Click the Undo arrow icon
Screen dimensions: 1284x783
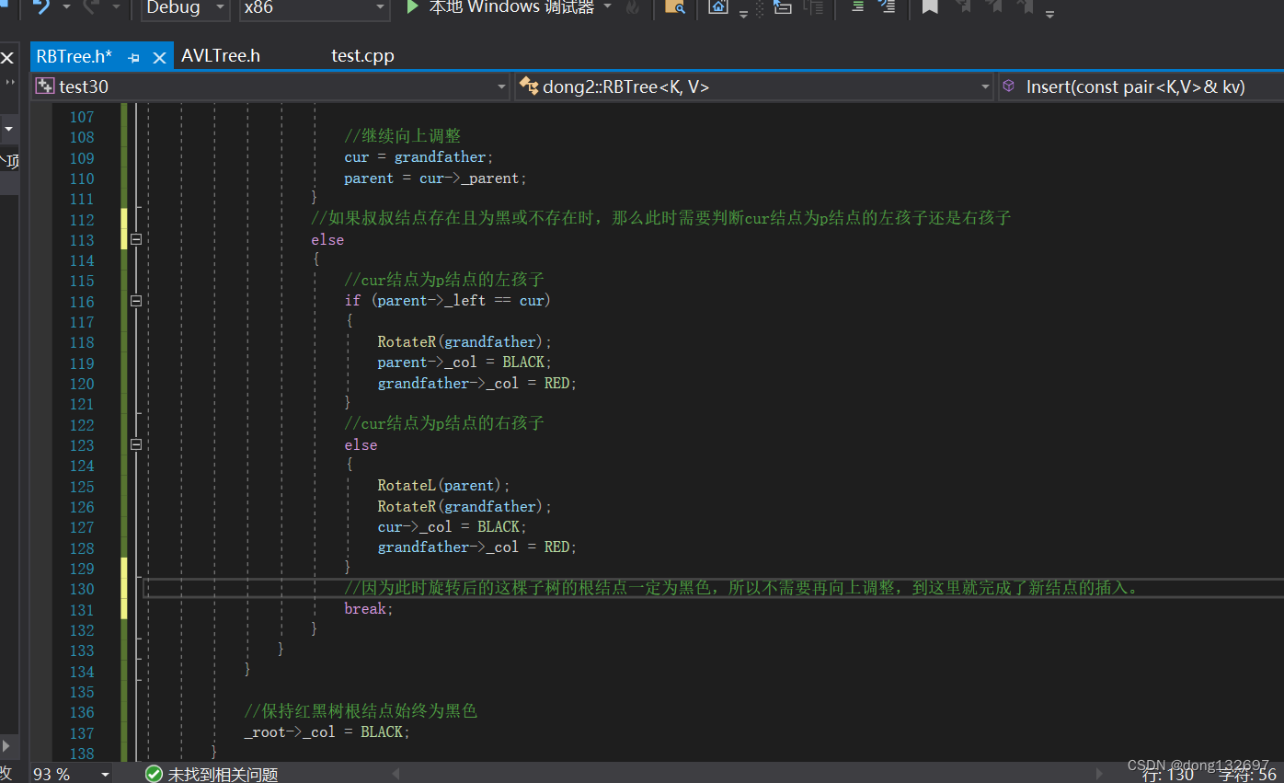tap(40, 7)
